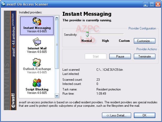
Task: Open the Customize... provider settings
Action: coord(144,41)
